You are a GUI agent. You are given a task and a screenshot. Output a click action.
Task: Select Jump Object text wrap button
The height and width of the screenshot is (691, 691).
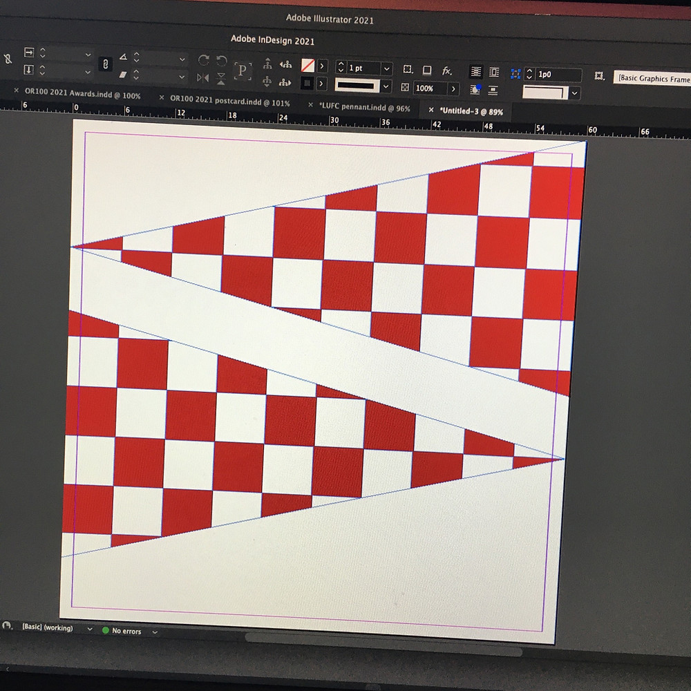493,91
